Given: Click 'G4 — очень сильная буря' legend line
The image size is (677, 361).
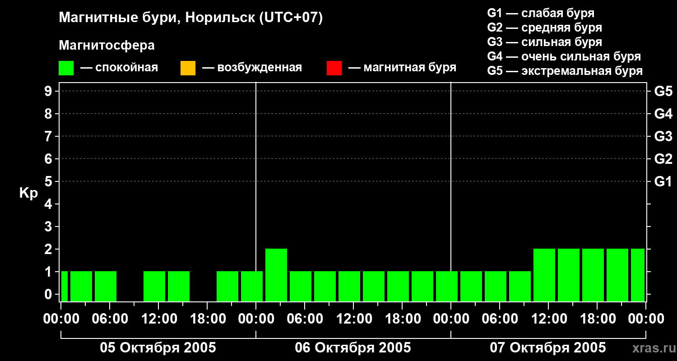Looking at the screenshot, I should [x=564, y=56].
